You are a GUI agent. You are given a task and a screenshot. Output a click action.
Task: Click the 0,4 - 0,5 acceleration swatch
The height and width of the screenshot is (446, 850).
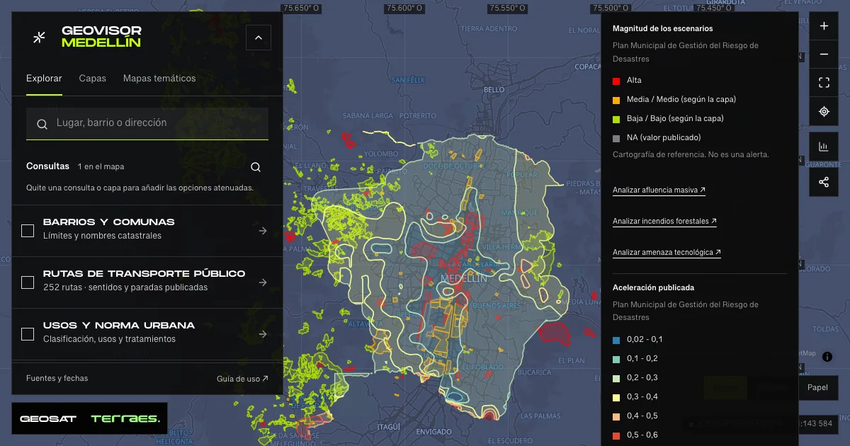[x=616, y=416]
